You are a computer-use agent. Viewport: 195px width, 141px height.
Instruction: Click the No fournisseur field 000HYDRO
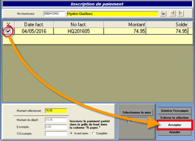click(x=54, y=14)
